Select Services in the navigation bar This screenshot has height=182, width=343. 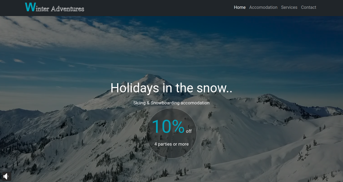click(x=289, y=7)
